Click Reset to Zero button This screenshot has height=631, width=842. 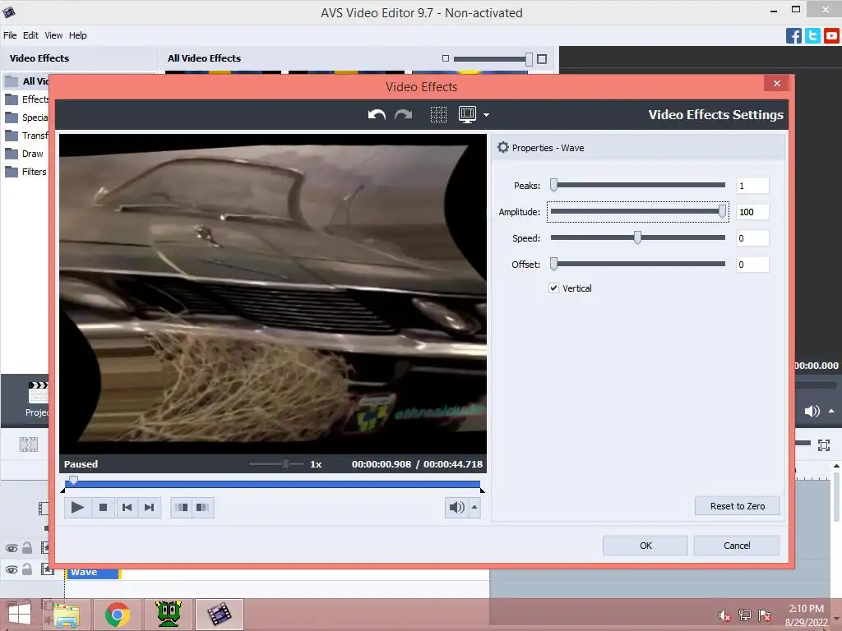point(738,506)
